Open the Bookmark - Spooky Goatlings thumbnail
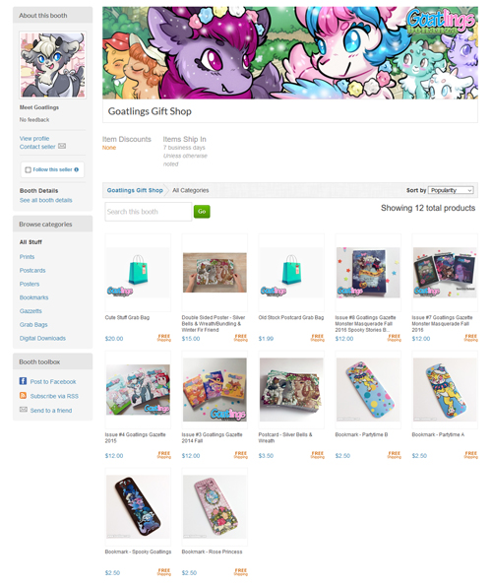The height and width of the screenshot is (586, 492). click(138, 506)
